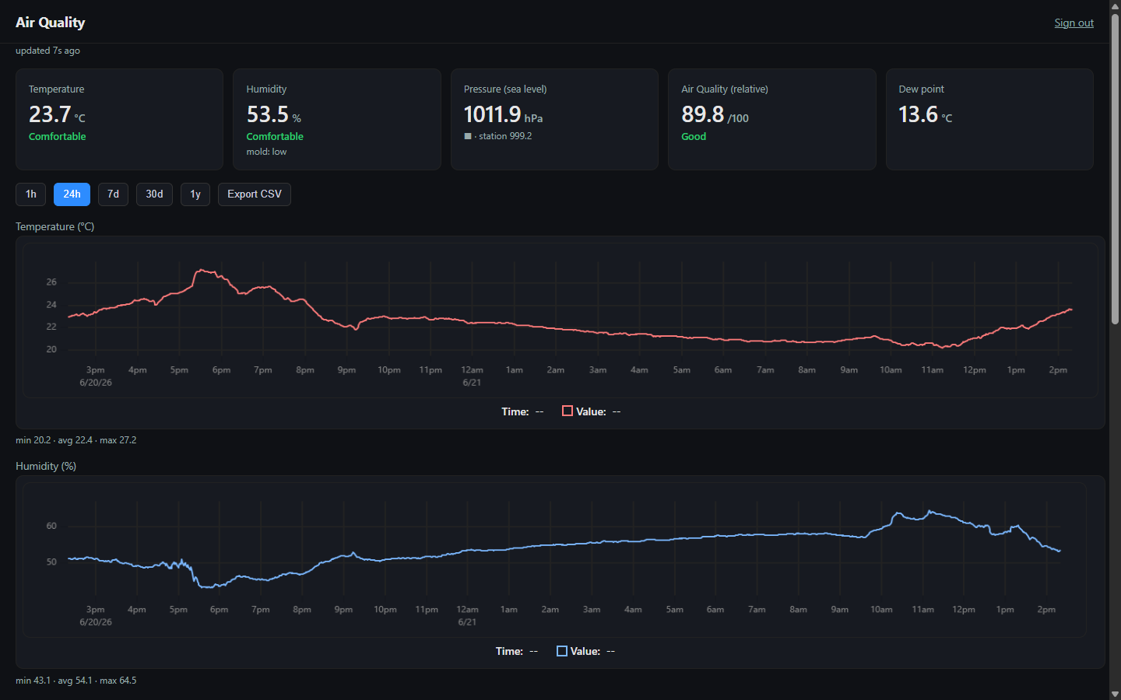Click the scrollbar down arrow
This screenshot has width=1121, height=700.
[1115, 694]
